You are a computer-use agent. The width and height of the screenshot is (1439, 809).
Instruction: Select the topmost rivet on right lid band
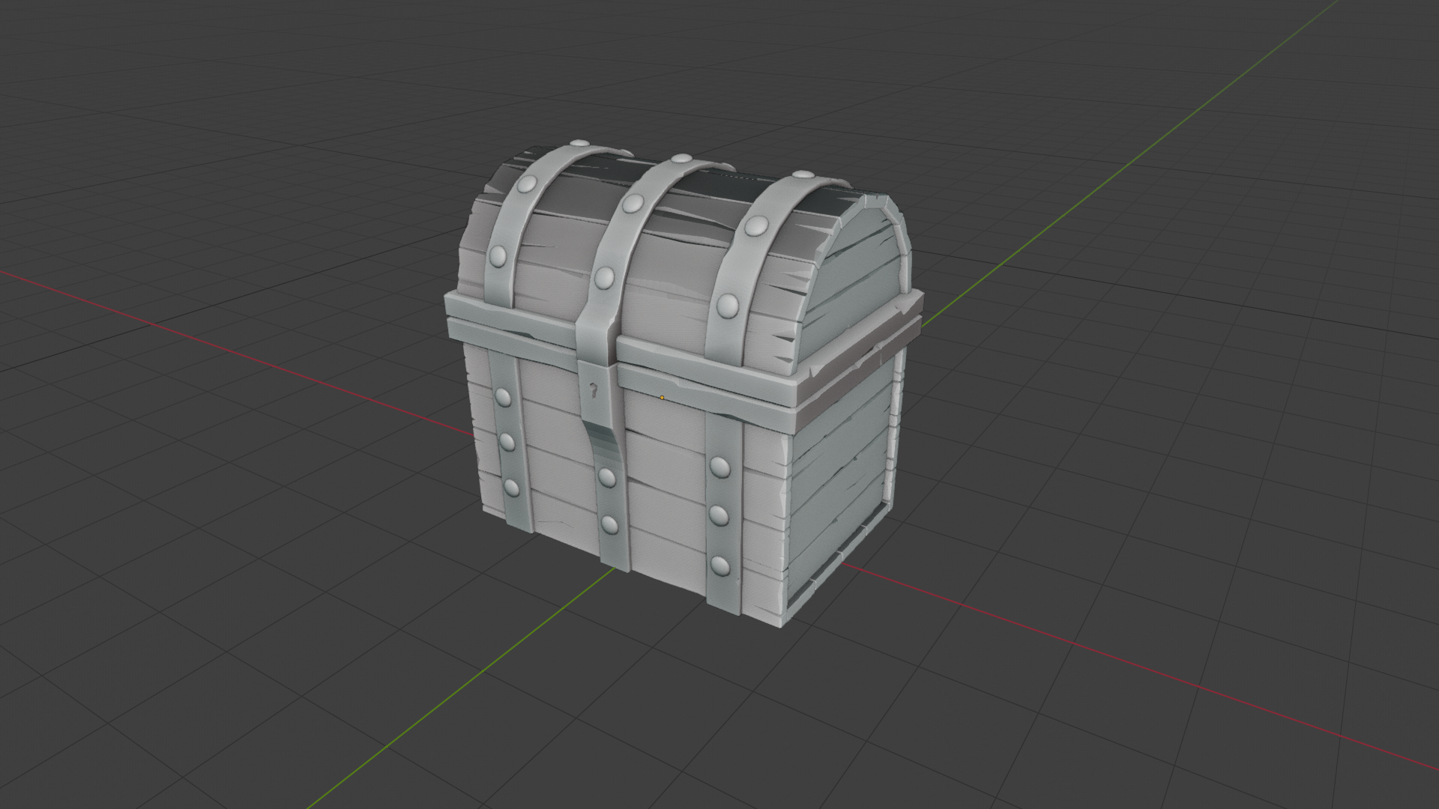coord(803,175)
